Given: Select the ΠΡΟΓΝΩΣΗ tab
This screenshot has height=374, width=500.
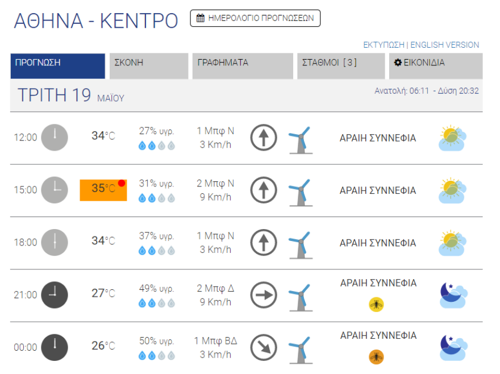Looking at the screenshot, I should 58,66.
